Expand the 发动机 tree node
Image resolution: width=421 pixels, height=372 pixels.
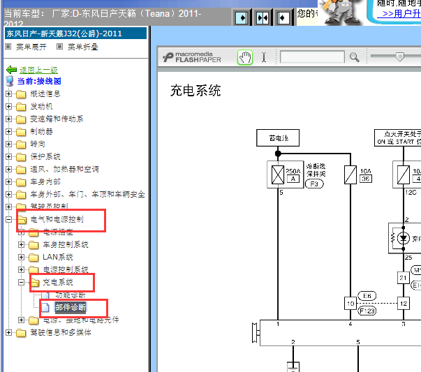[x=8, y=107]
